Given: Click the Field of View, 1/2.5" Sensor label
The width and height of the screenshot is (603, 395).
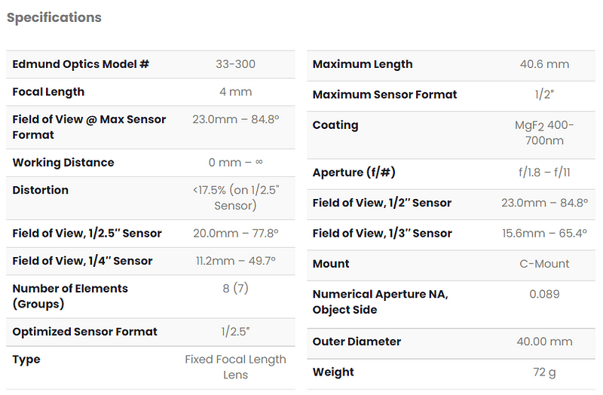Looking at the screenshot, I should pos(87,234).
